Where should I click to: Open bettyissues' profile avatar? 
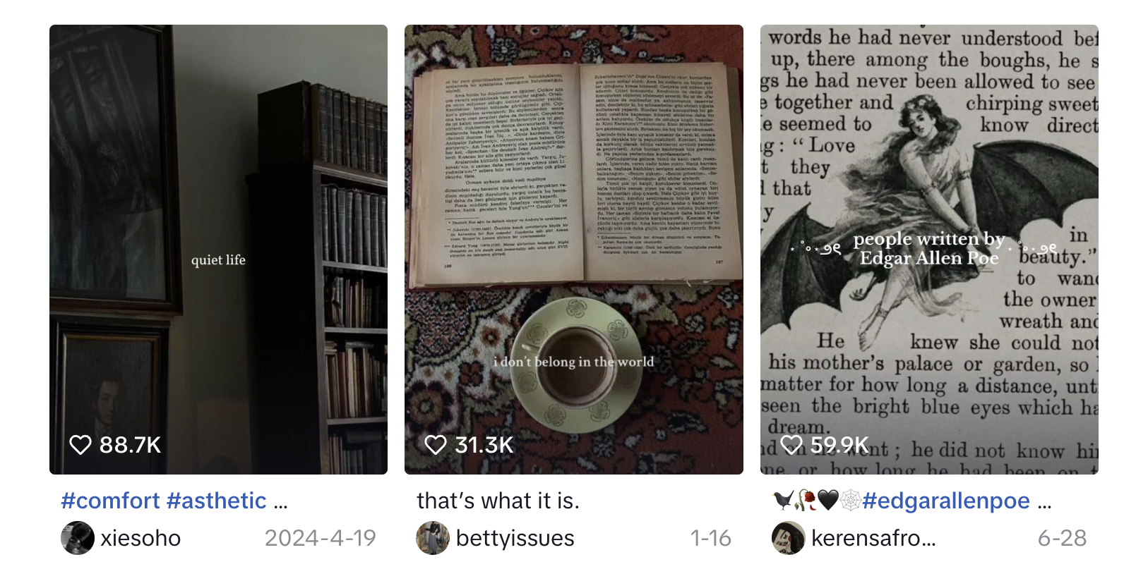433,538
